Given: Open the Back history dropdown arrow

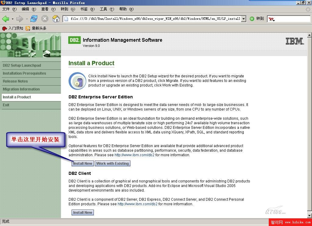Looking at the screenshot, I should point(12,19).
